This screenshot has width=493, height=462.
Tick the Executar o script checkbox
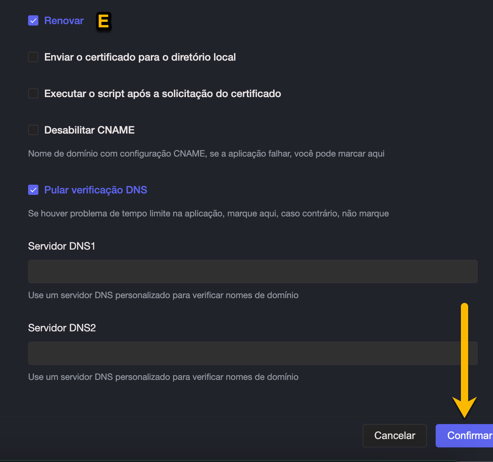pyautogui.click(x=33, y=93)
